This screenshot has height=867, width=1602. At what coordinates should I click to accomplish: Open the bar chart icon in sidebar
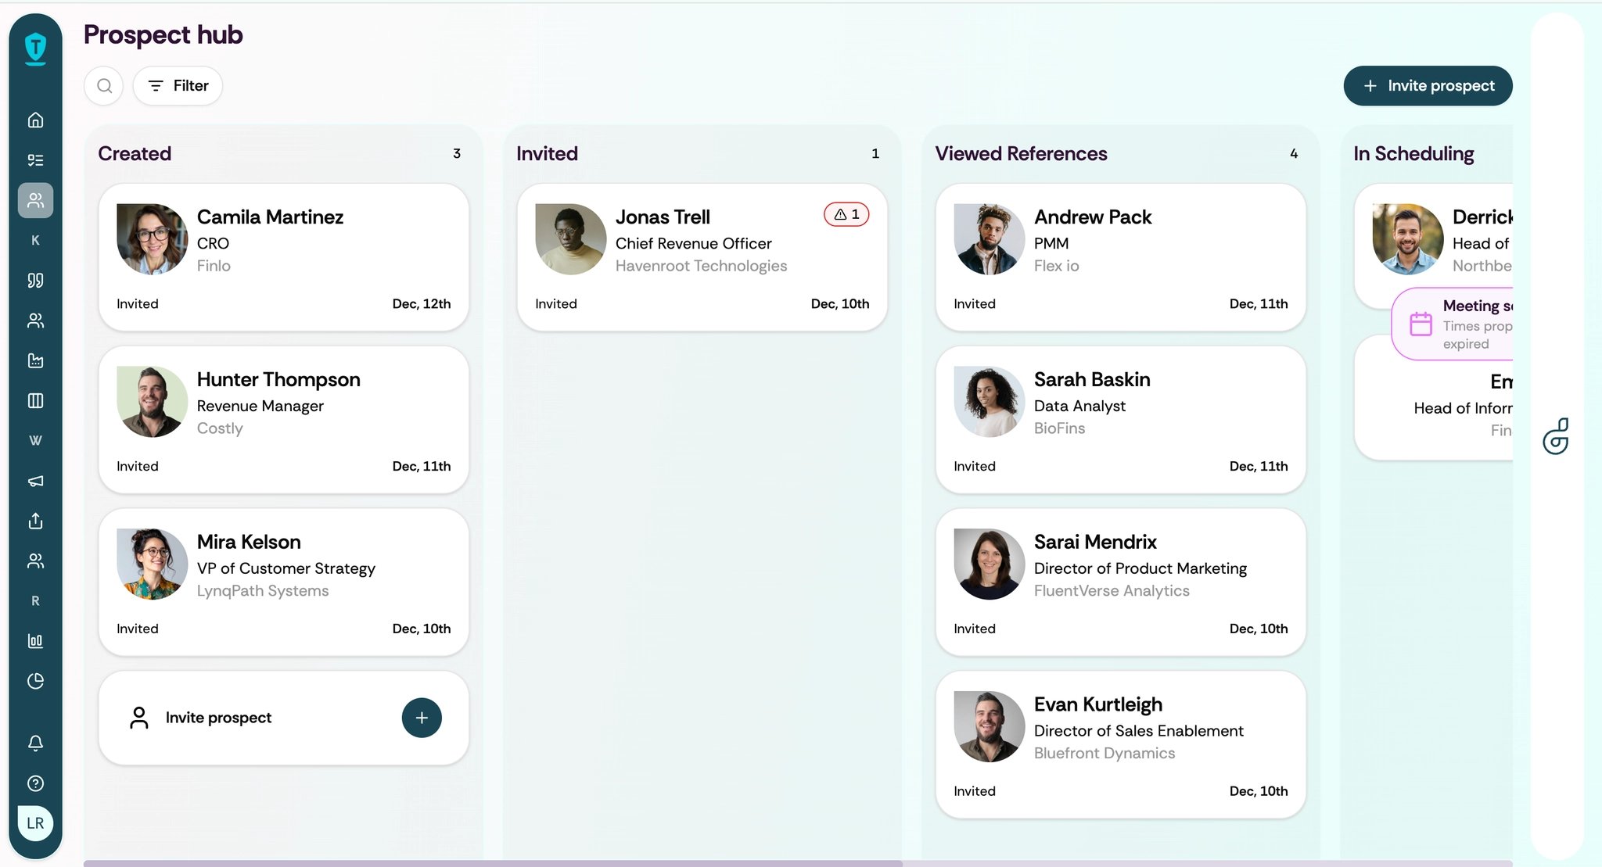pos(35,641)
